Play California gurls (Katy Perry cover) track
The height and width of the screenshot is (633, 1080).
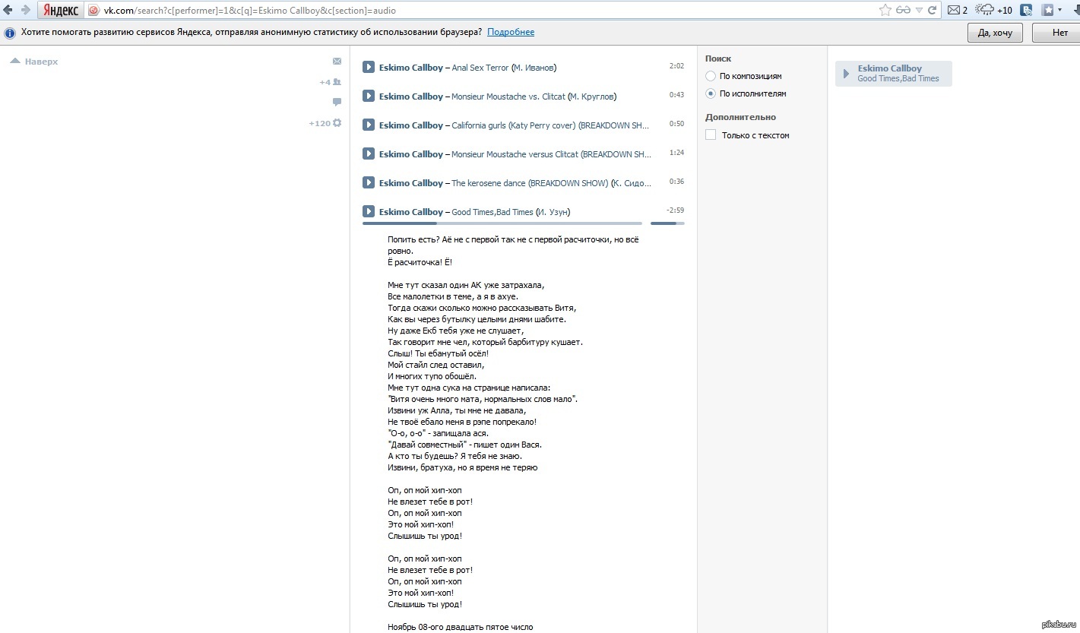coord(369,125)
